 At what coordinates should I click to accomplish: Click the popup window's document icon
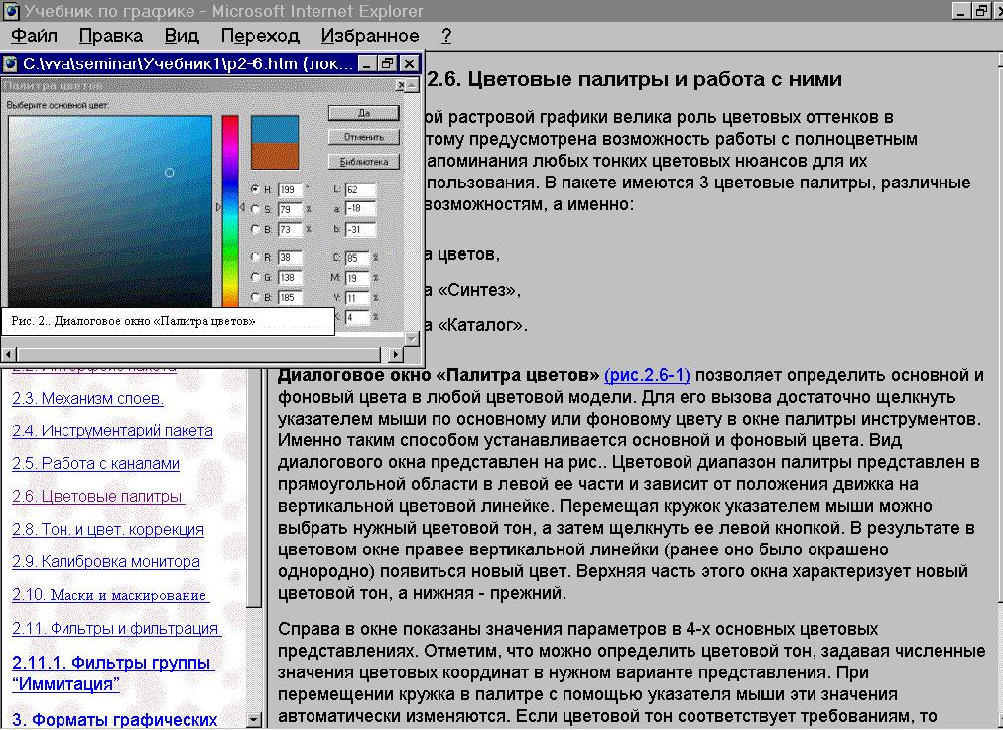coord(10,63)
